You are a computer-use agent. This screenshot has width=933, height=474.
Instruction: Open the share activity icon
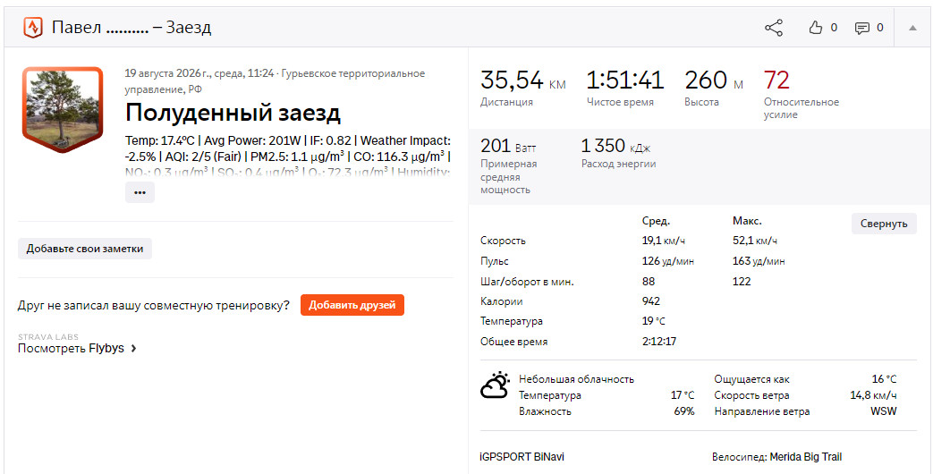pyautogui.click(x=774, y=28)
